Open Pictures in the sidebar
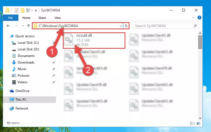The height and width of the screenshot is (132, 211). [24, 76]
